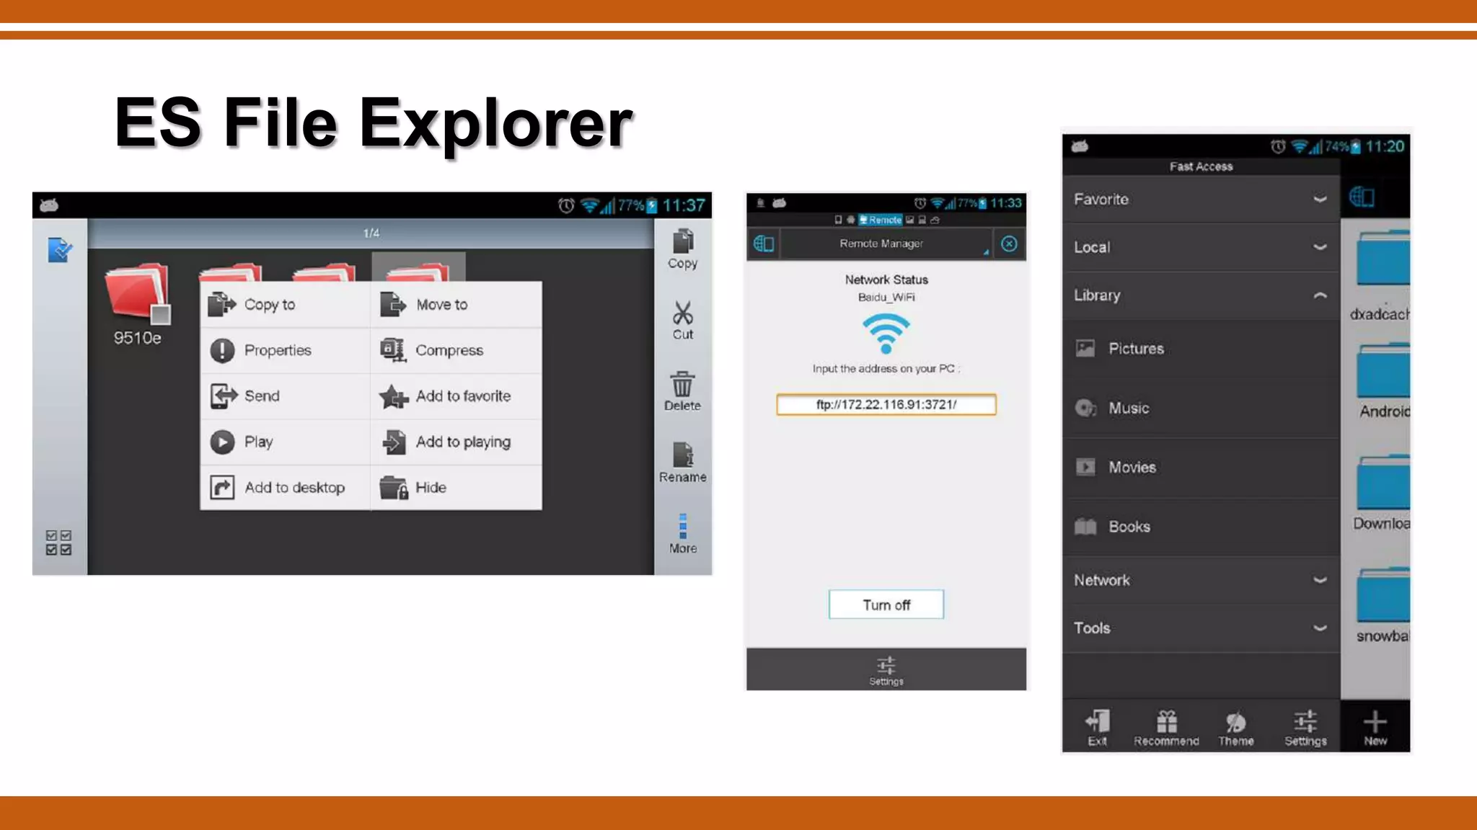Screen dimensions: 1477x830
Task: Choose Play in context menu
Action: 285,442
